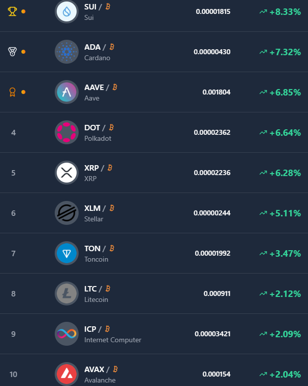Click the Stellar coin logo
The image size is (308, 386).
(x=67, y=213)
